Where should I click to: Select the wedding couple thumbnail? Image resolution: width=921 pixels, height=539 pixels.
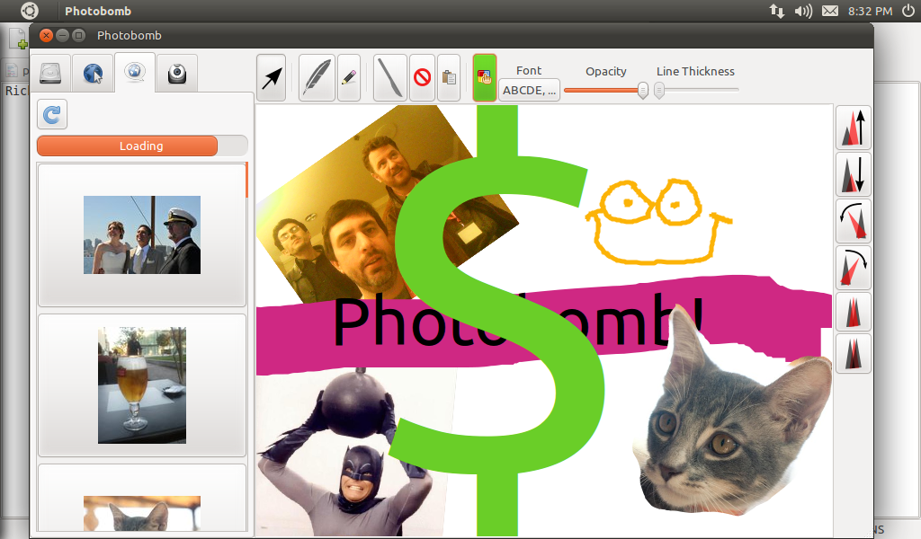pos(142,234)
